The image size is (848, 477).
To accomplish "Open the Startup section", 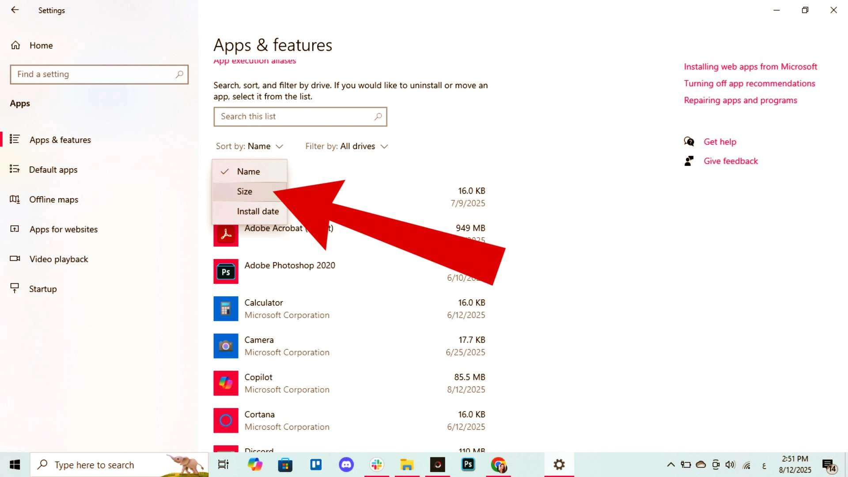I will pyautogui.click(x=43, y=289).
